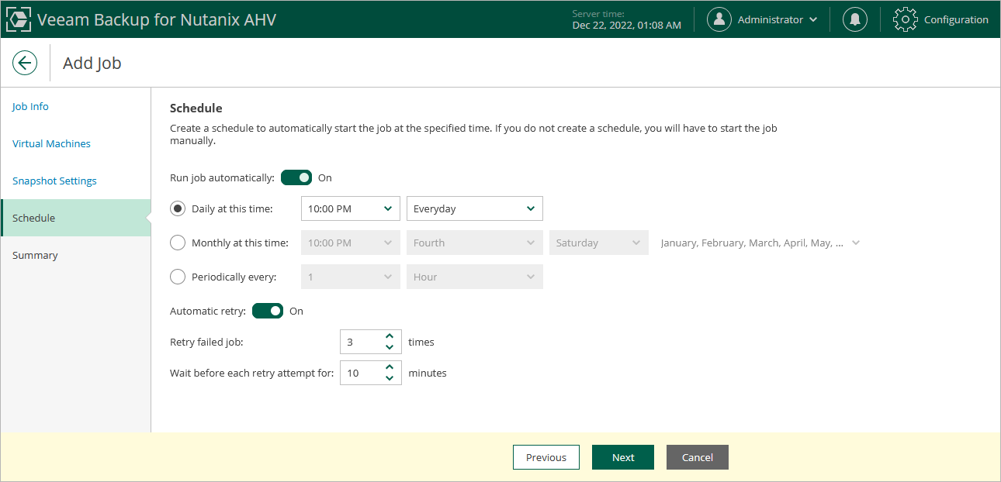Go to Job Info step

coord(30,106)
